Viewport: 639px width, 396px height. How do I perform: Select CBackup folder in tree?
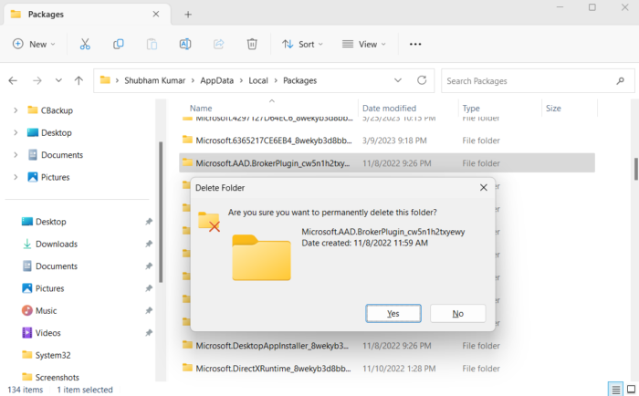tap(57, 110)
